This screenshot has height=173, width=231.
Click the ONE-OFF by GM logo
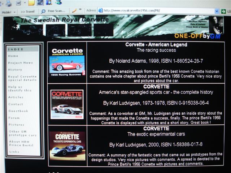[197, 36]
